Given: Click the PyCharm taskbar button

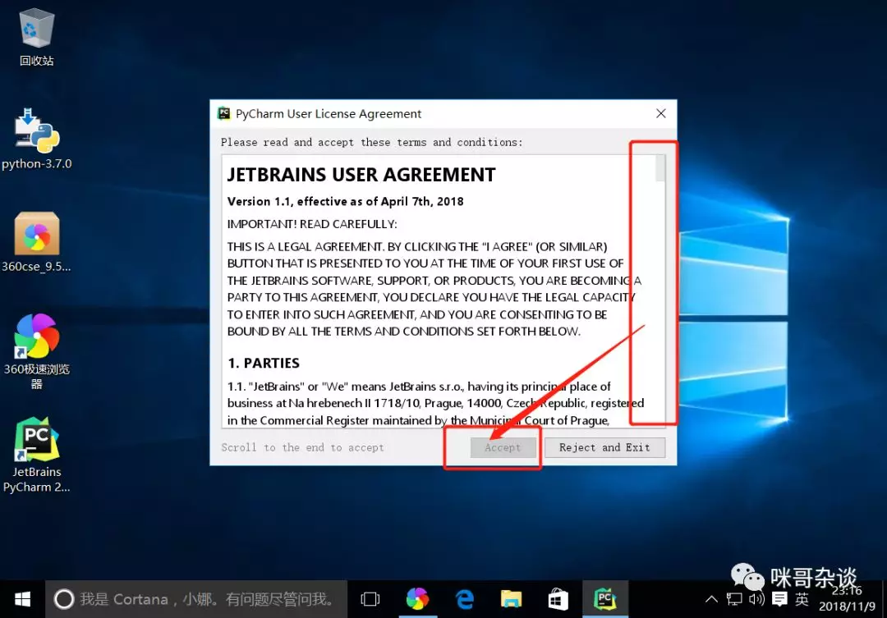Looking at the screenshot, I should (605, 599).
